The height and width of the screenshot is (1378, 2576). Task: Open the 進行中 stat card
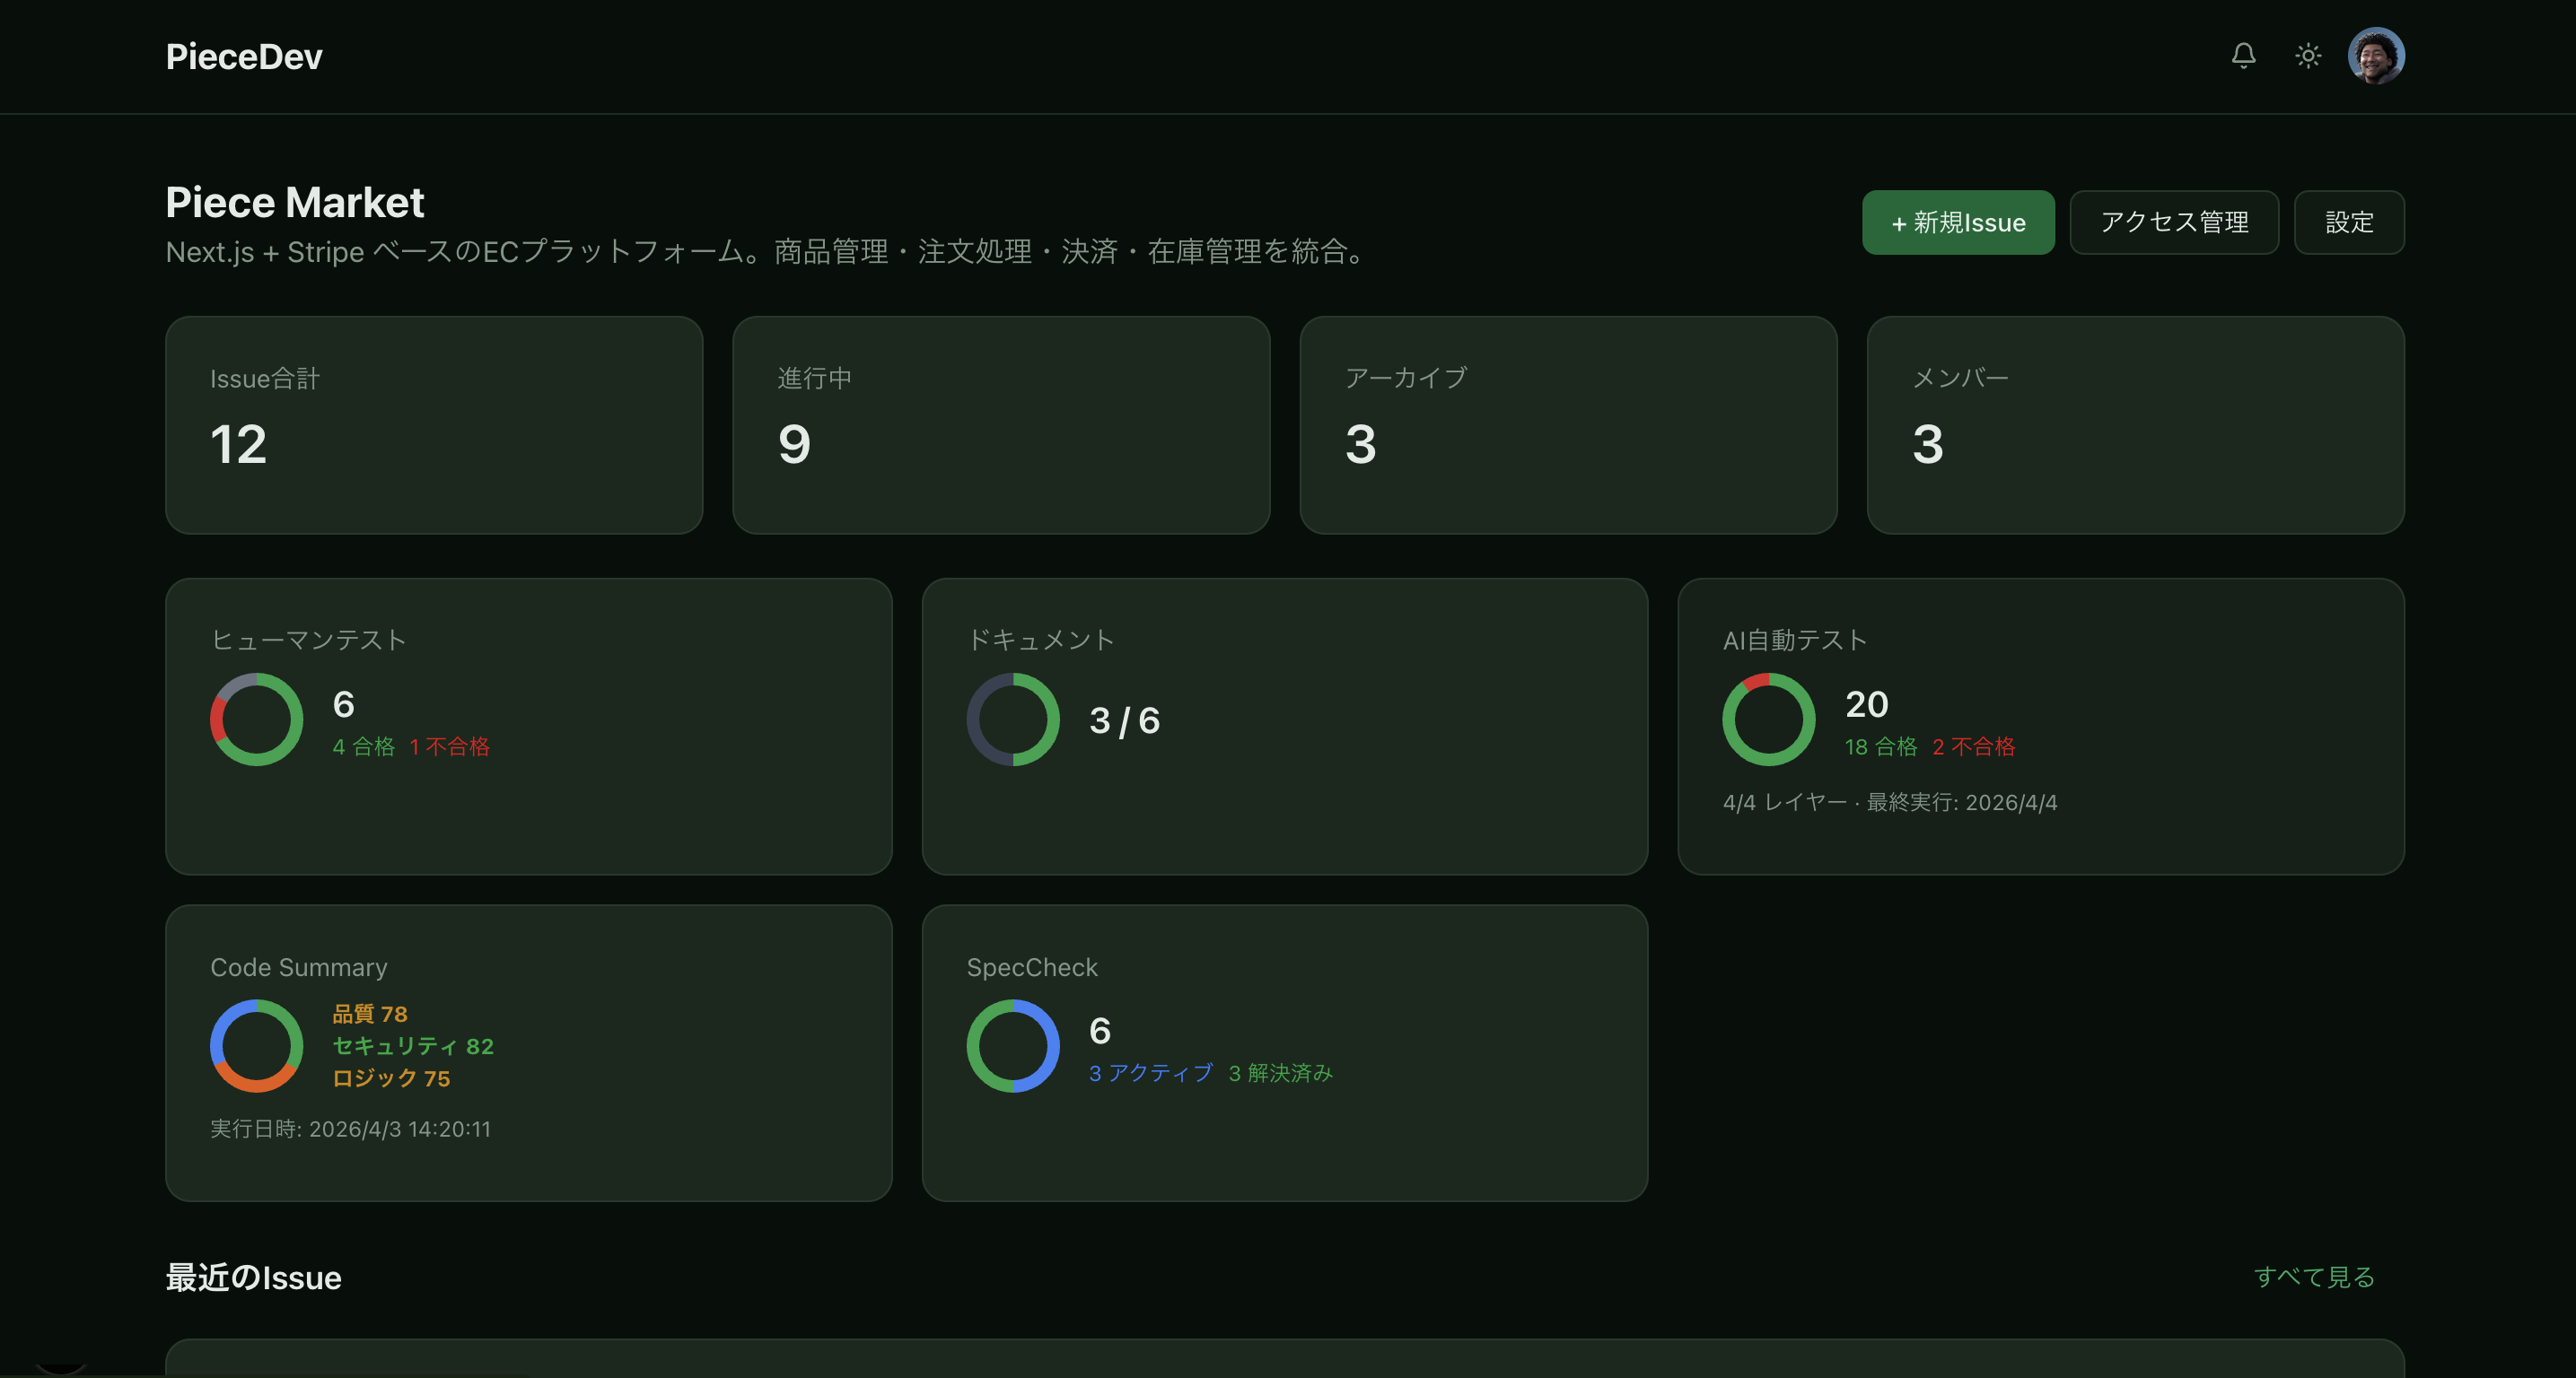pos(1001,424)
